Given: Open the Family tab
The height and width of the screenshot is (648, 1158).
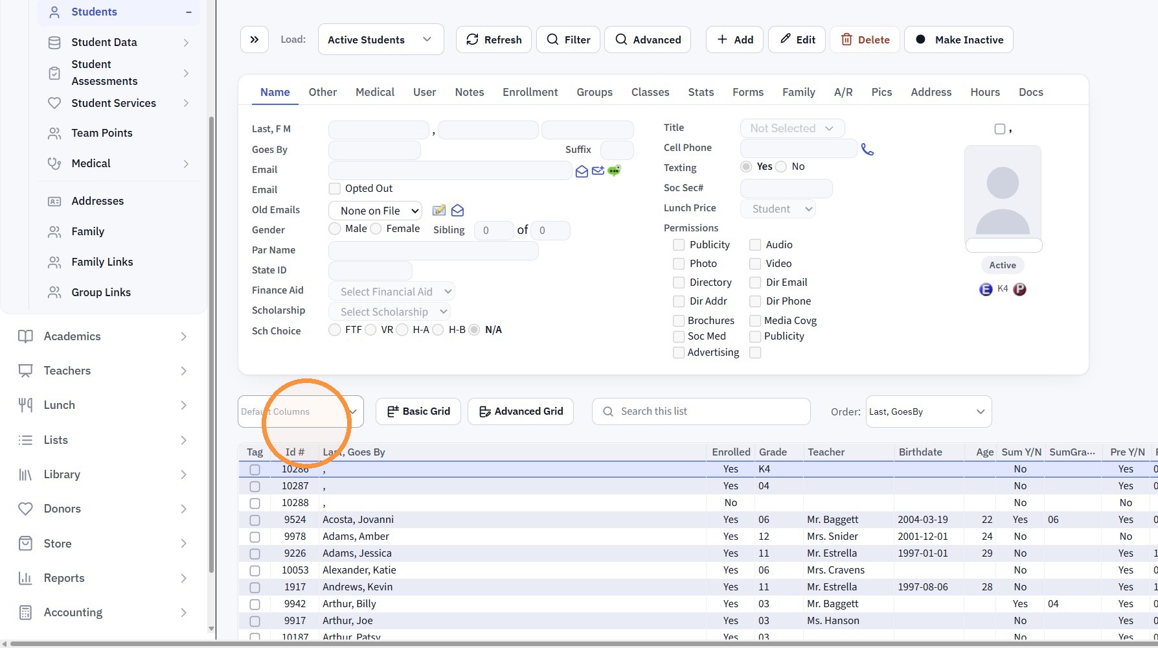Looking at the screenshot, I should coord(799,92).
